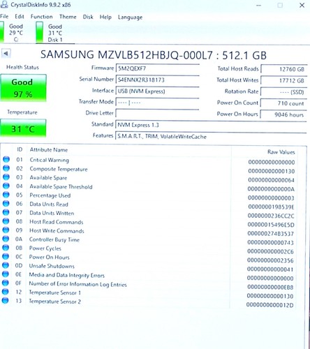Click the Total Host Writes value 17712 GB
Screen dimensions: 310x349
(283, 80)
